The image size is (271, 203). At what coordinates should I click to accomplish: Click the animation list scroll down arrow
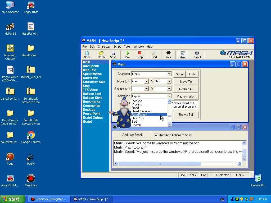pos(169,124)
